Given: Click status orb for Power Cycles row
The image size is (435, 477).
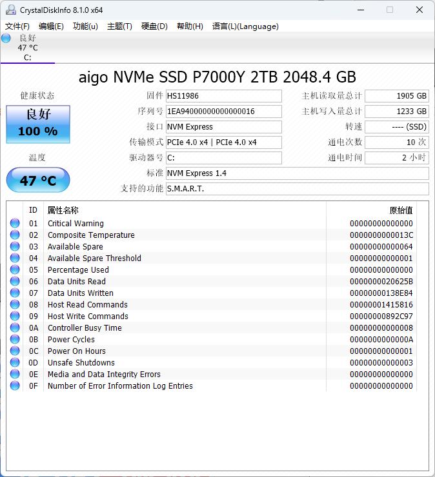Looking at the screenshot, I should tap(15, 339).
